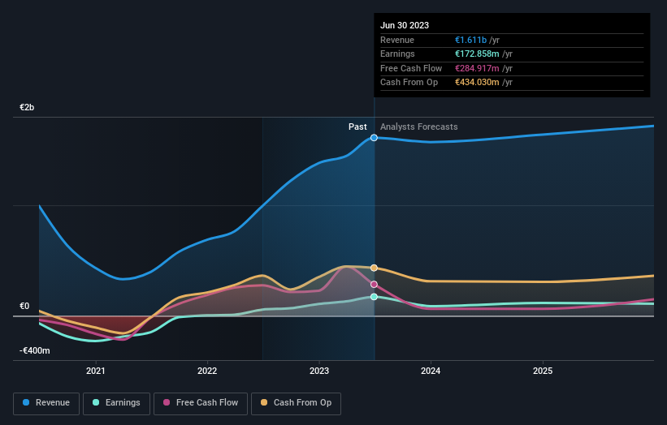Click the Revenue row label in tooltip

[397, 40]
